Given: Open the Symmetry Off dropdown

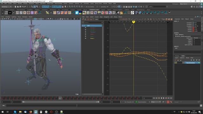Looking at the screenshot, I should point(105,7).
